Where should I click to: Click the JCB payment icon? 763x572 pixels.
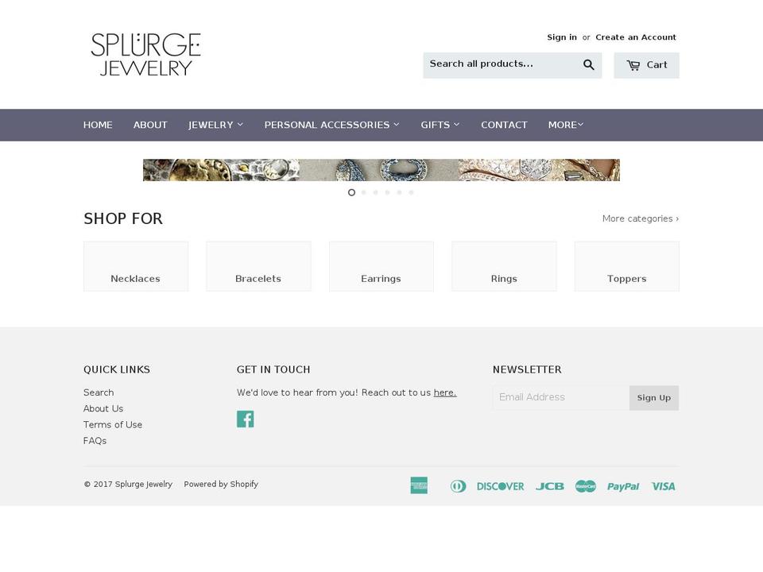[549, 485]
